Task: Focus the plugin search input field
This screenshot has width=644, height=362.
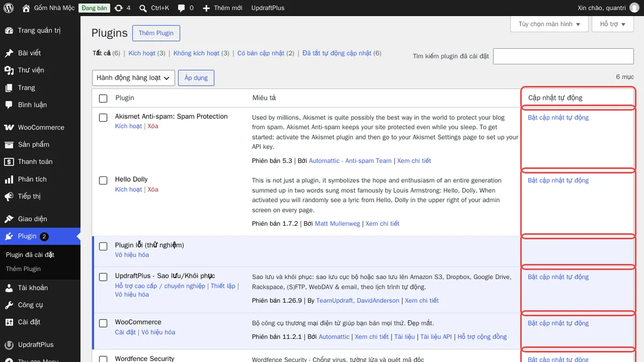Action: click(563, 56)
